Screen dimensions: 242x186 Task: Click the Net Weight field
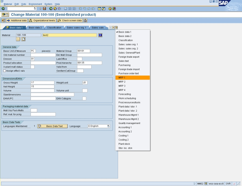click(x=42, y=87)
